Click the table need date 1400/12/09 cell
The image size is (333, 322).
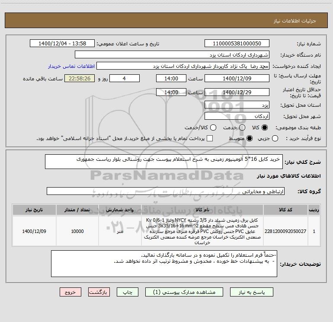point(34,231)
